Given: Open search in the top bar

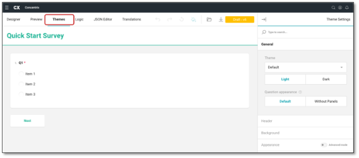Looking at the screenshot, I should (x=333, y=7).
